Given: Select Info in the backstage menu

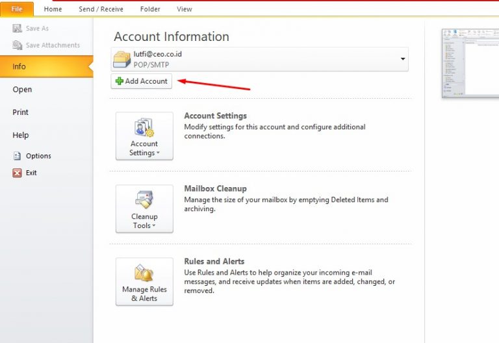Looking at the screenshot, I should (47, 66).
